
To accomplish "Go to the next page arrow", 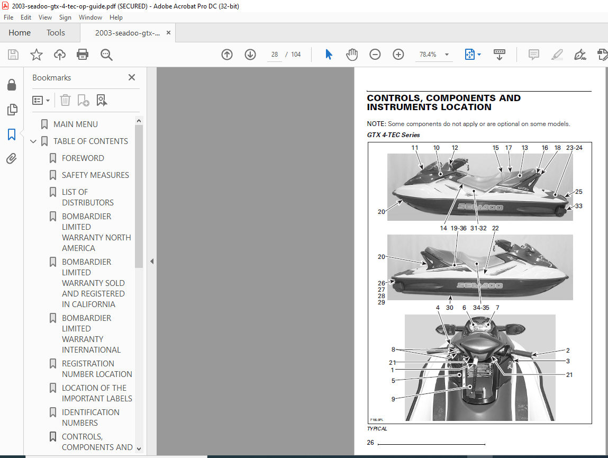I will (250, 55).
